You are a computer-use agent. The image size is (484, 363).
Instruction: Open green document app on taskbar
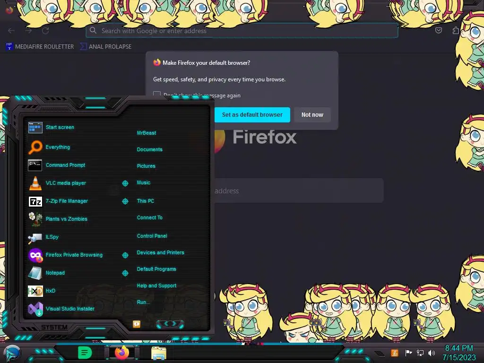pyautogui.click(x=85, y=353)
